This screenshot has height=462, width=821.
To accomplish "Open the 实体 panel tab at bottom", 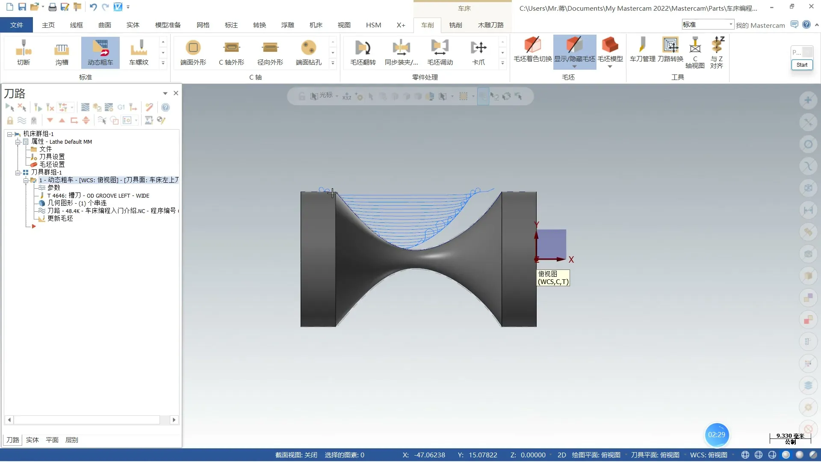I will [32, 440].
